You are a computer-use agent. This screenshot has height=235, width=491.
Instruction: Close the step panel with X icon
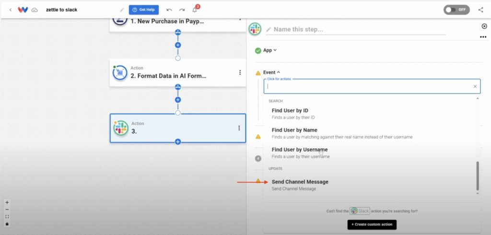pyautogui.click(x=484, y=26)
